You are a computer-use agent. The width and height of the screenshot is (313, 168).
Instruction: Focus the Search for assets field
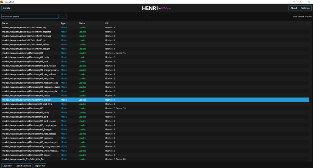[30, 17]
